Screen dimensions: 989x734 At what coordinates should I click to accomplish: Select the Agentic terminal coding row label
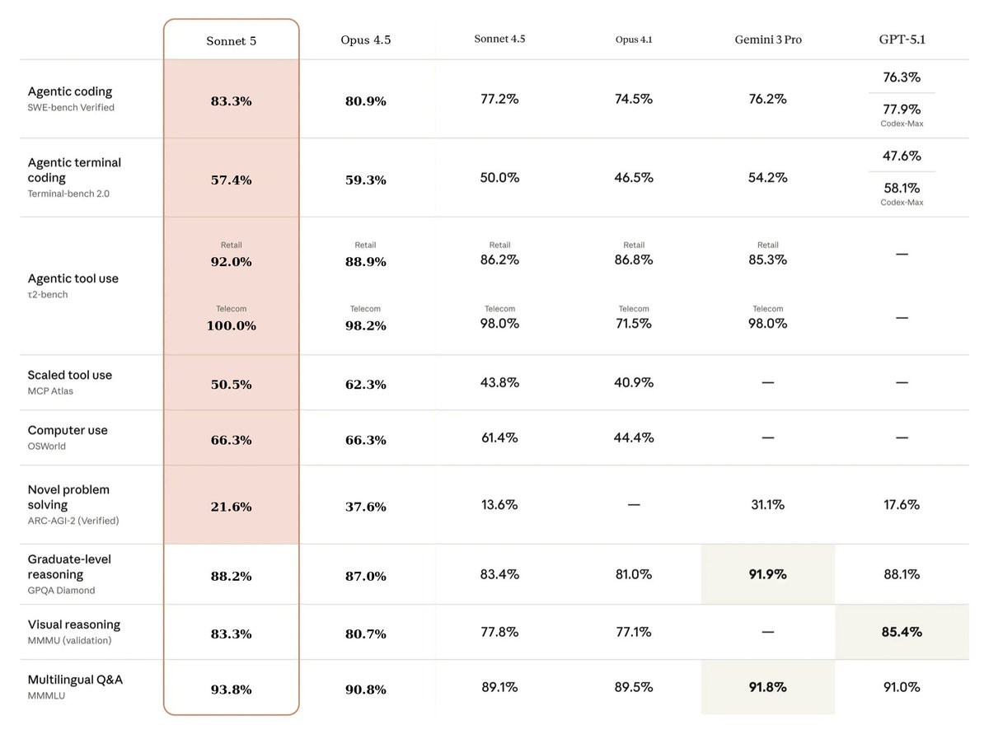(x=74, y=170)
